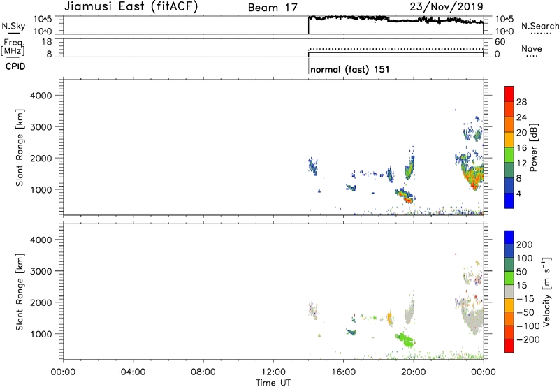
Task: Click the CPID label
Action: tap(15, 66)
